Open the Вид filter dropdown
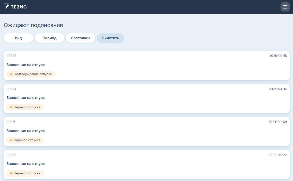293x181 pixels. click(18, 38)
